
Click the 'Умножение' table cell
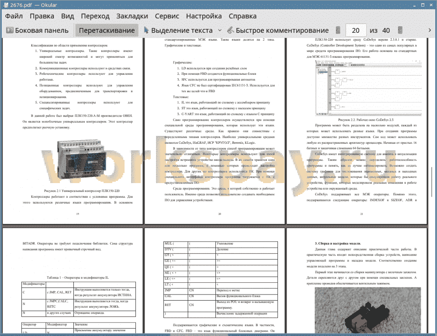[x=246, y=244]
